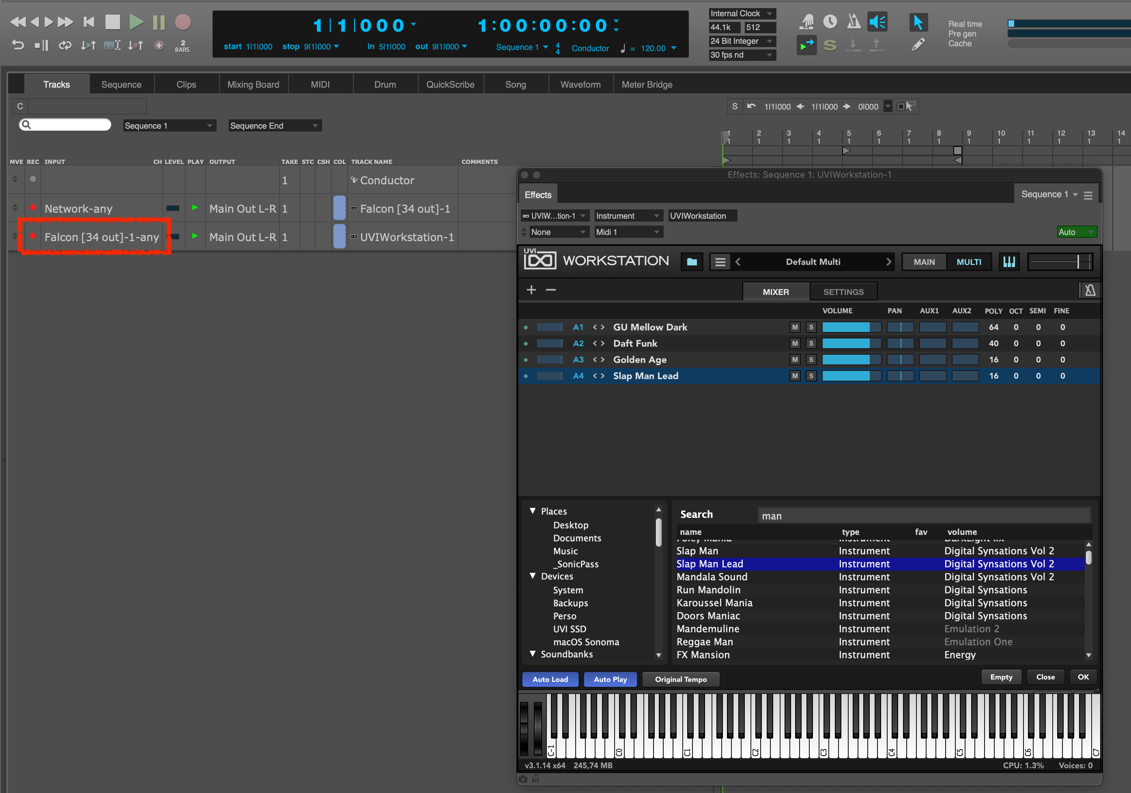Open the UVI Workstation hamburger menu
This screenshot has height=793, width=1131.
[x=720, y=262]
